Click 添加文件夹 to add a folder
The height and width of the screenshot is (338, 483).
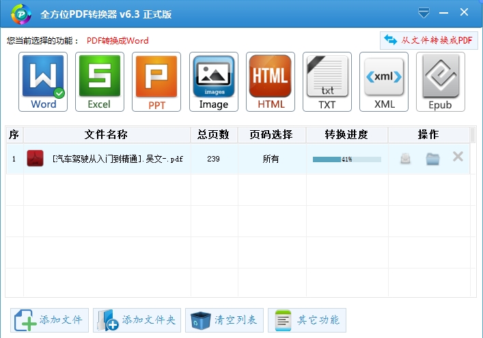click(x=137, y=320)
